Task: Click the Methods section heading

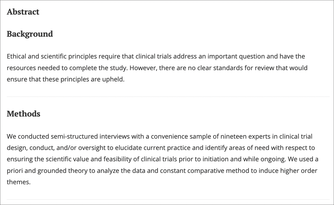Action: tap(24, 114)
